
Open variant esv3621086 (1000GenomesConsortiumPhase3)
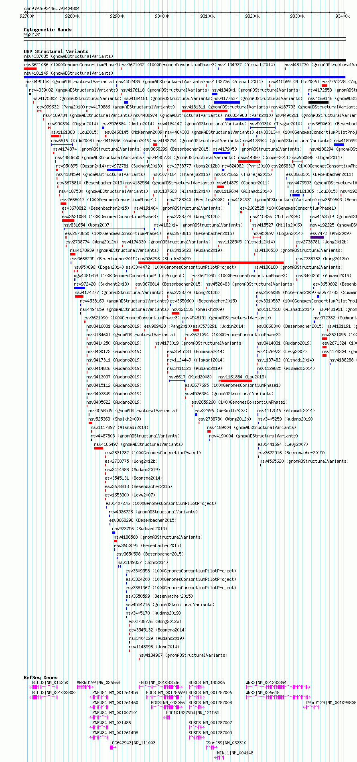click(72, 65)
